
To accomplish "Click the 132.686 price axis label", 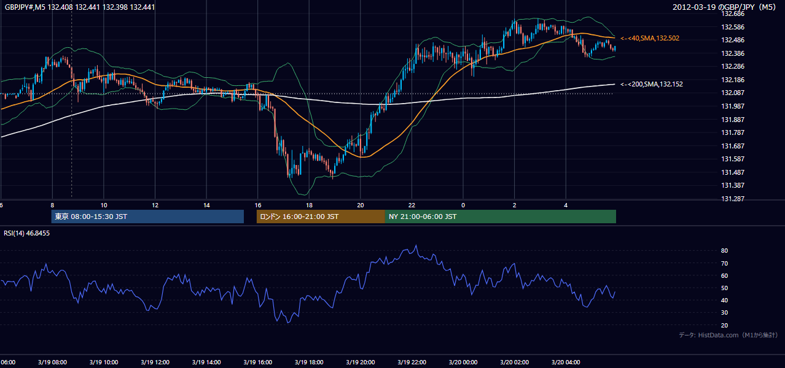I will 732,13.
